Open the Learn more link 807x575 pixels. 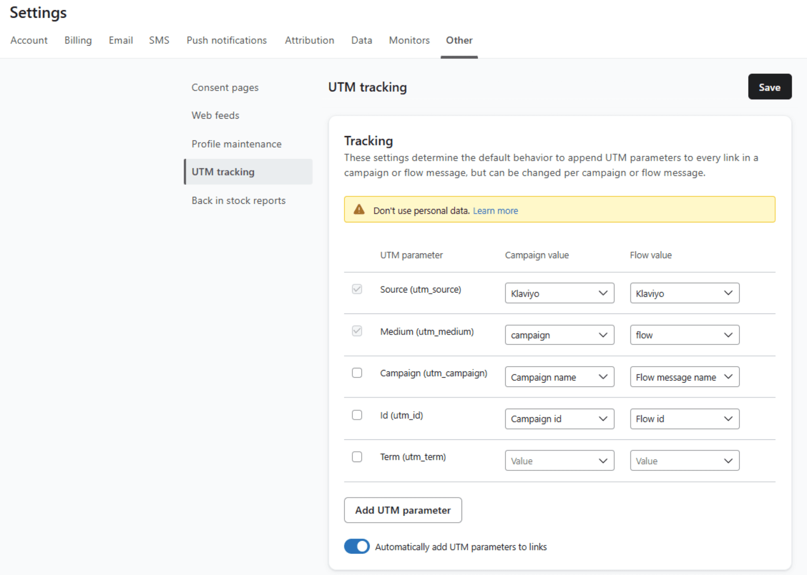[x=495, y=211]
